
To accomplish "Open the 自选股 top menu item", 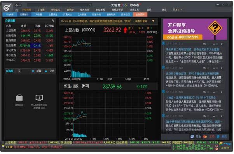I will coord(70,10).
